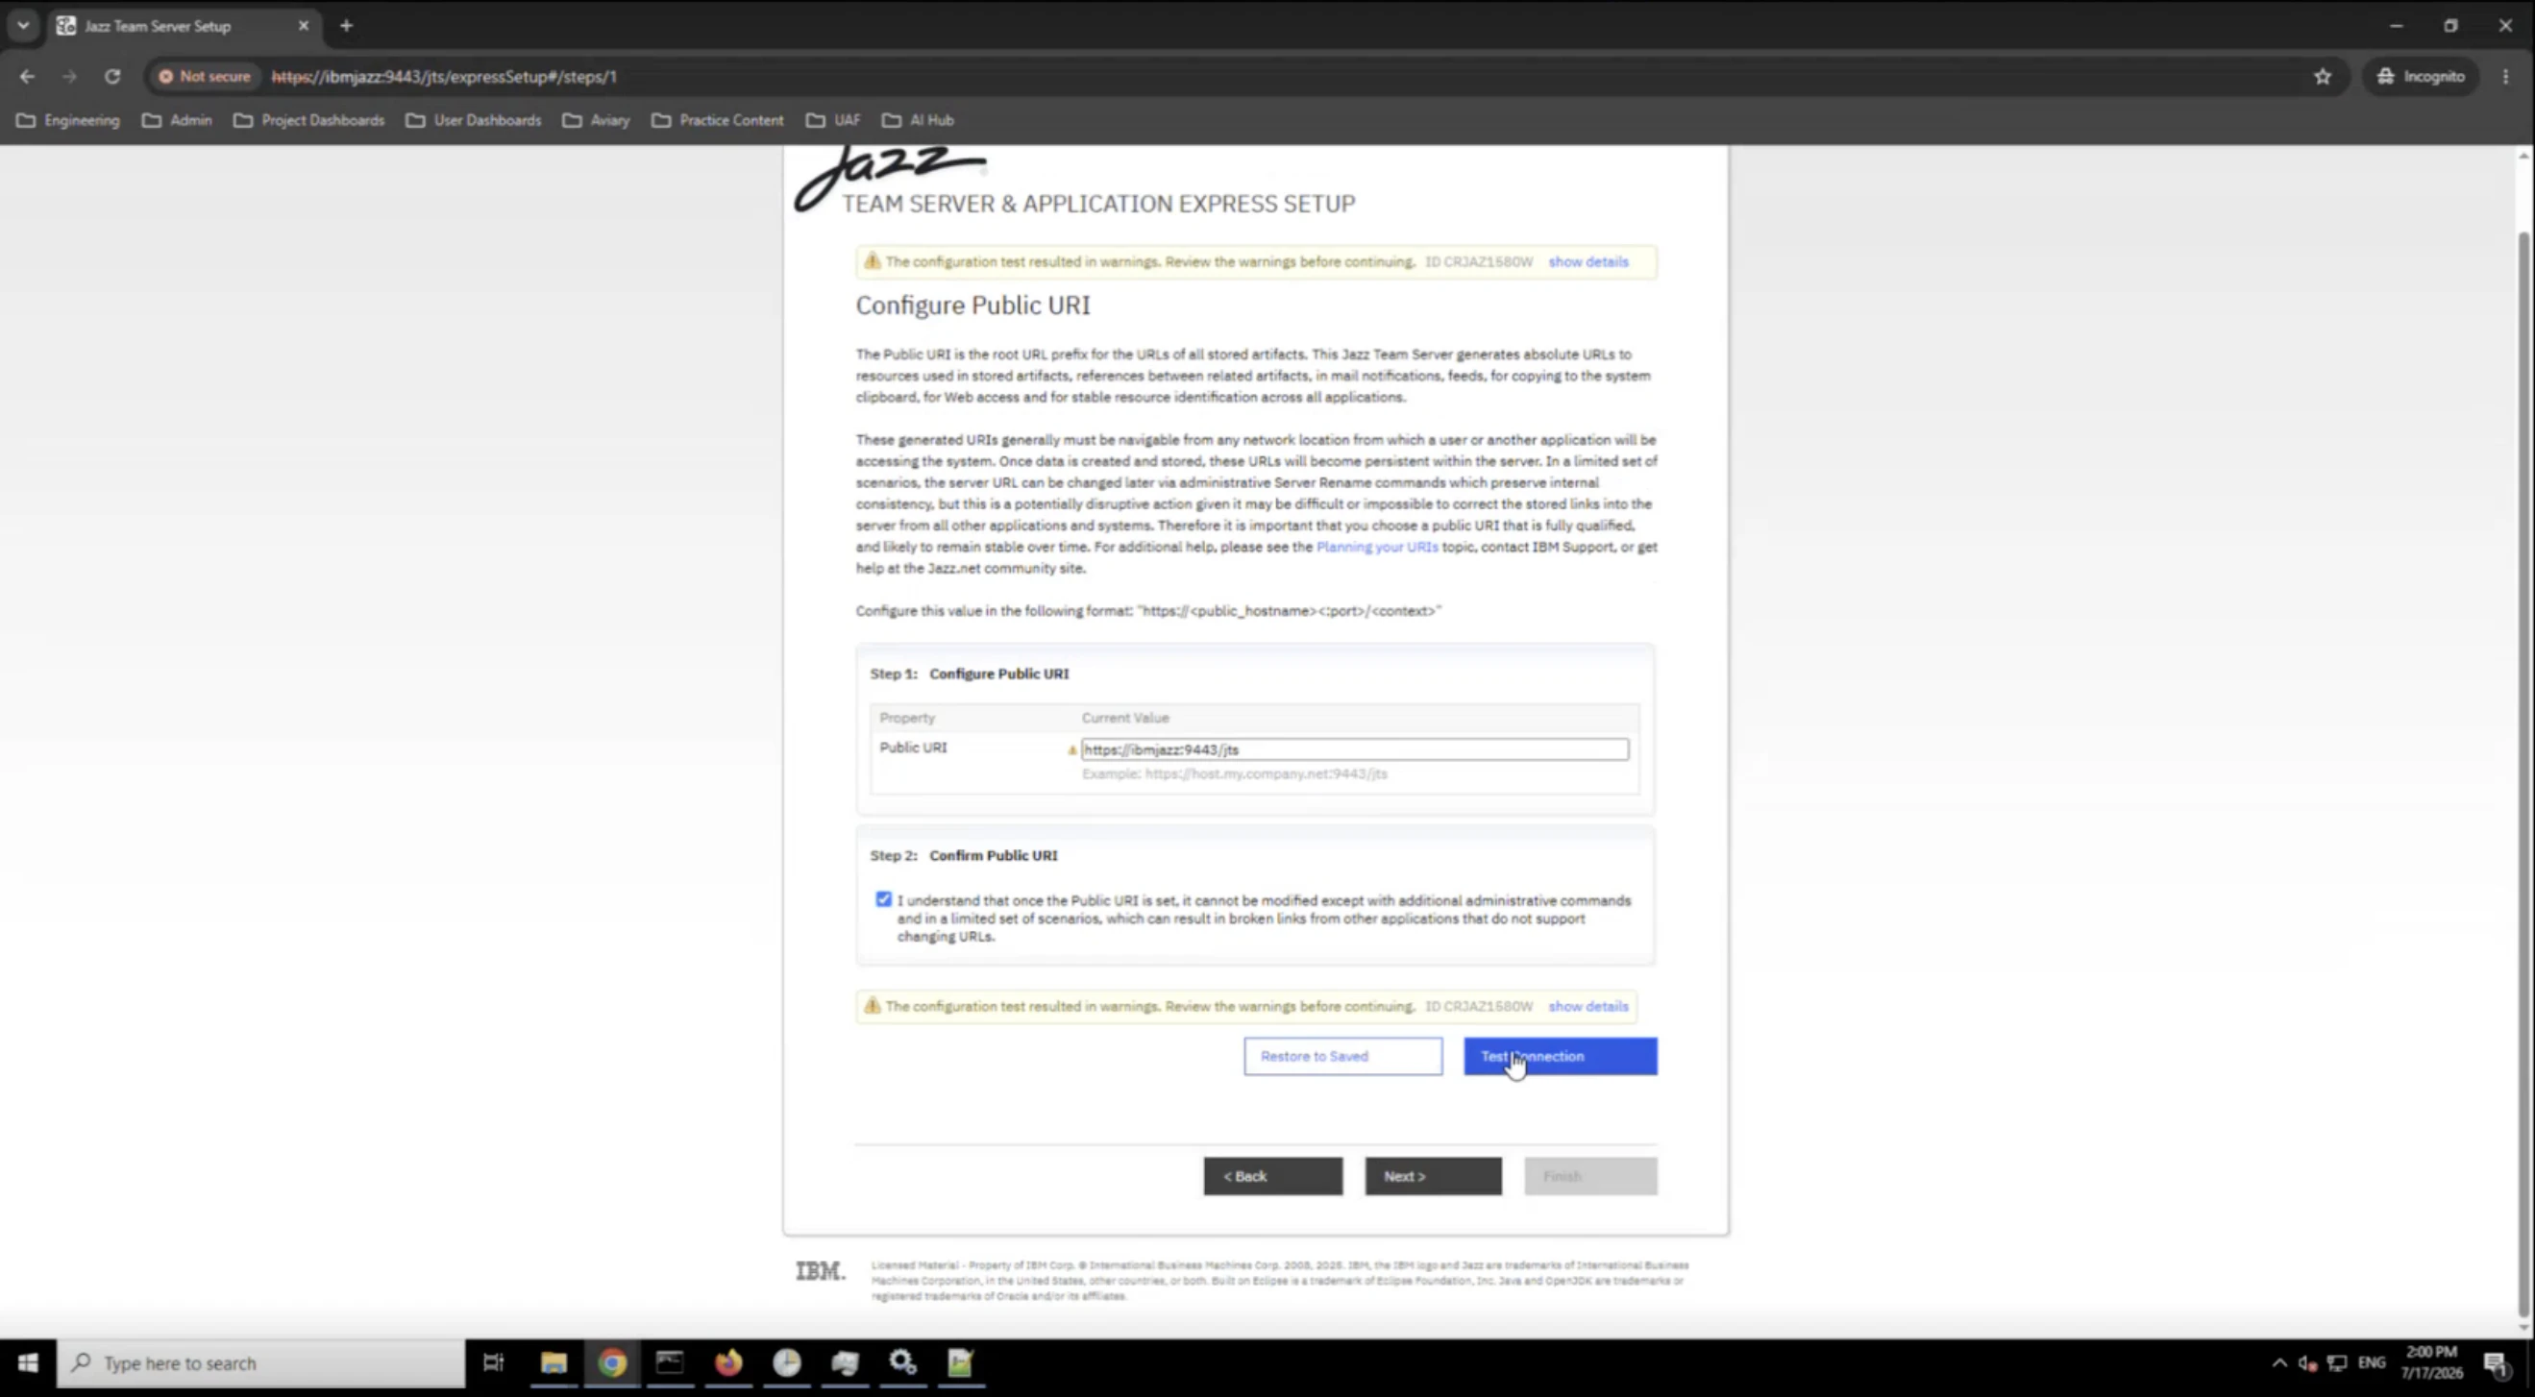Click the Not secure site info badge
Image resolution: width=2535 pixels, height=1397 pixels.
[x=205, y=77]
